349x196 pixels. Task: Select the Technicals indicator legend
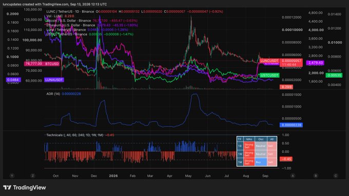[x=80, y=135]
